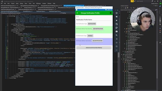
Task: Click the Solution Explorer vertical scrollbar
Action: pyautogui.click(x=157, y=60)
